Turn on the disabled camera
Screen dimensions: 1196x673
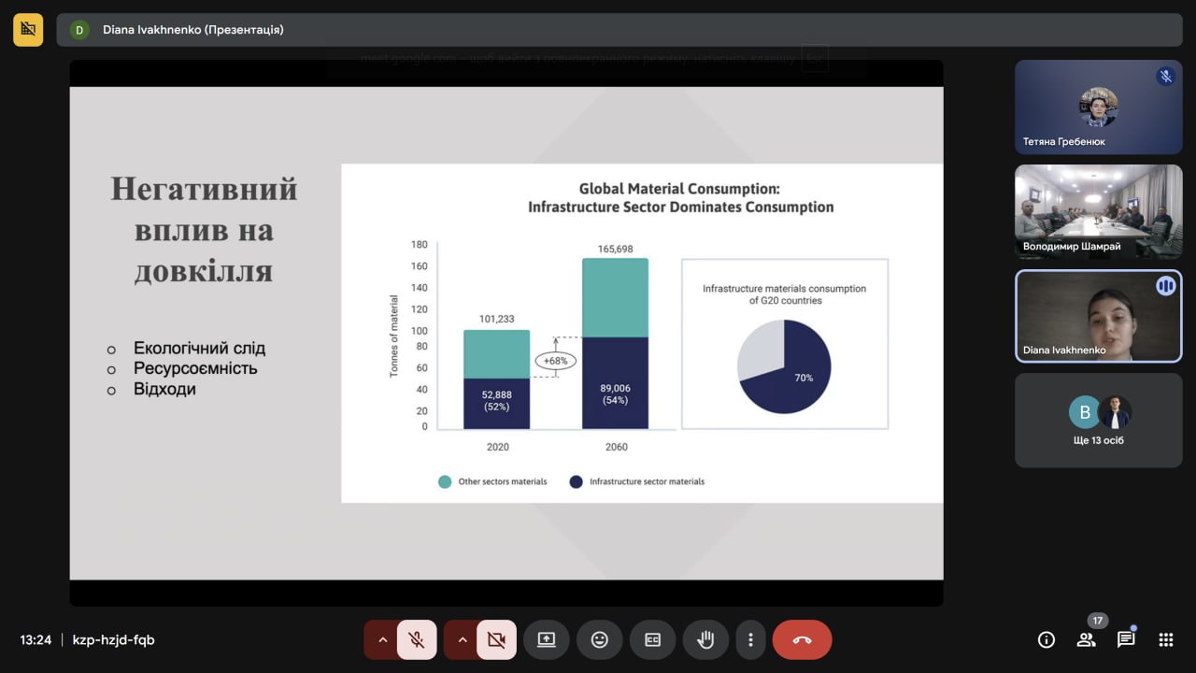[x=496, y=640]
